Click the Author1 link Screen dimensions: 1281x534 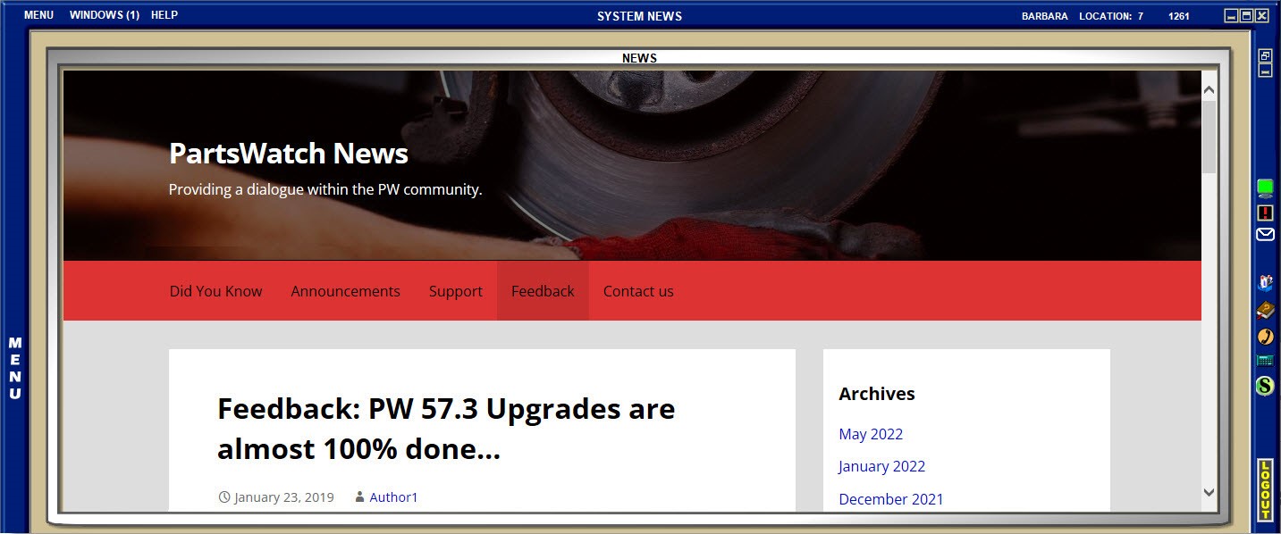click(393, 497)
